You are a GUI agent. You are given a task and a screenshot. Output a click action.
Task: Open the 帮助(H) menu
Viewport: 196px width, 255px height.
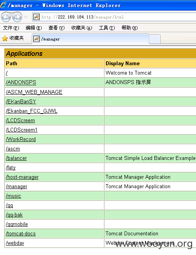(130, 28)
